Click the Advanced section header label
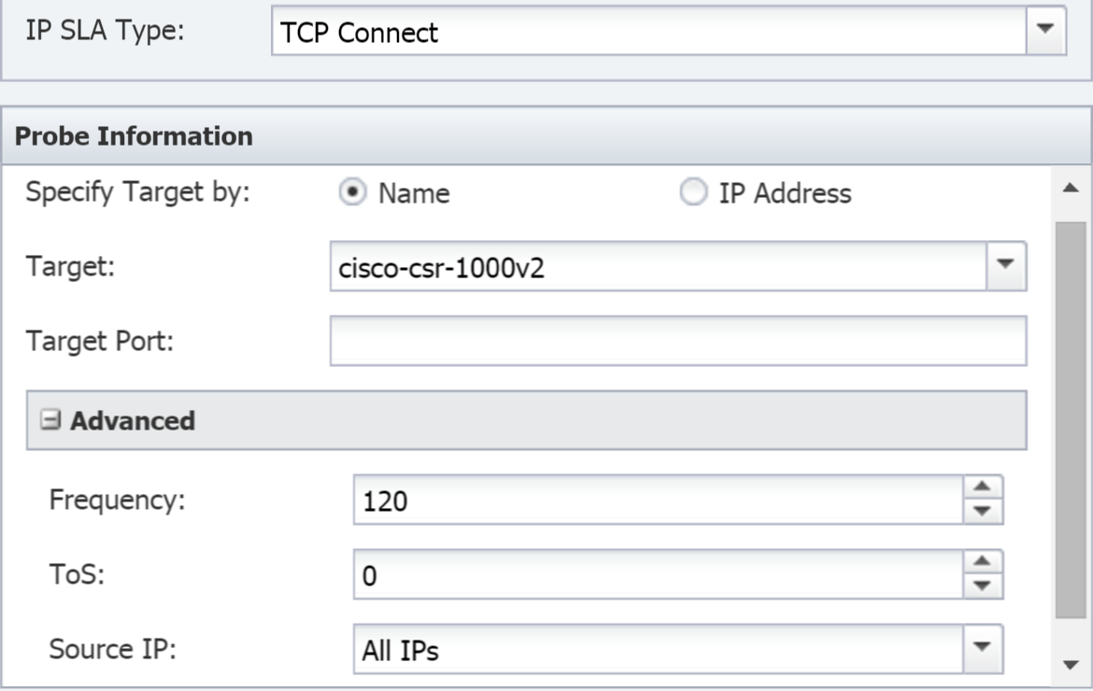1093x691 pixels. (133, 421)
